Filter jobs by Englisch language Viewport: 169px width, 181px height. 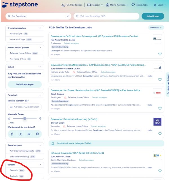[17, 176]
